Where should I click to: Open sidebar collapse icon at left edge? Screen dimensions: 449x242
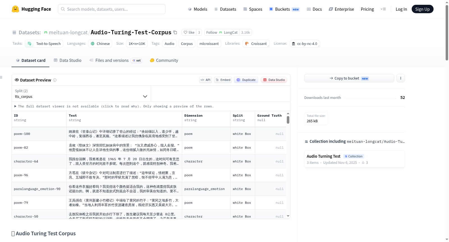pyautogui.click(x=1, y=77)
